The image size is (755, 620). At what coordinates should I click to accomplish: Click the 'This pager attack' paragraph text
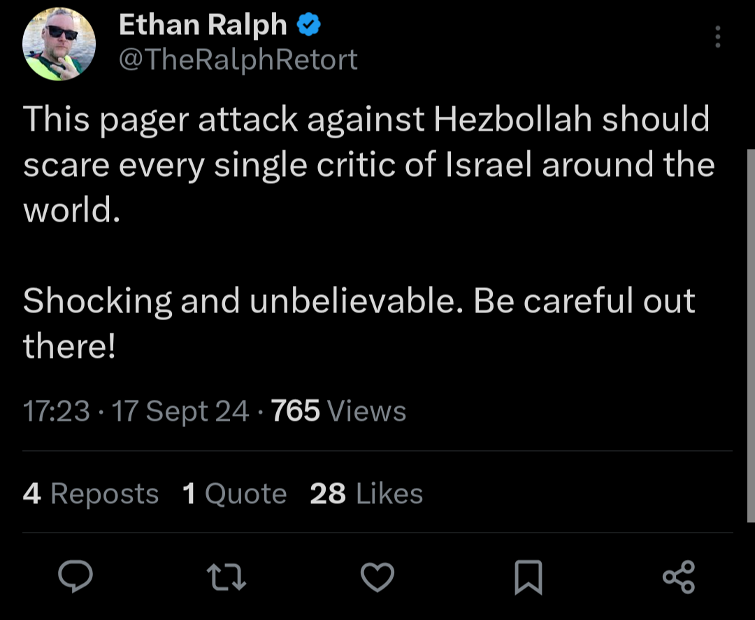[x=369, y=164]
